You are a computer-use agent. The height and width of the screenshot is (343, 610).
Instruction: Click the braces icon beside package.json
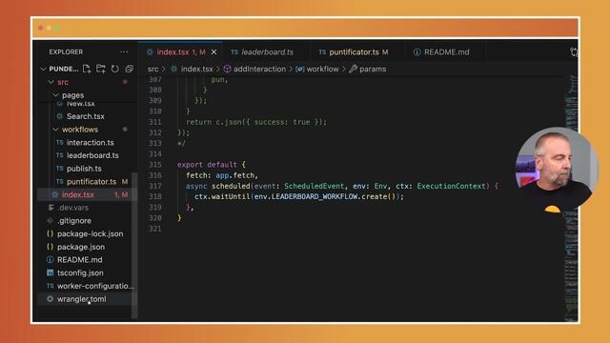coord(50,247)
